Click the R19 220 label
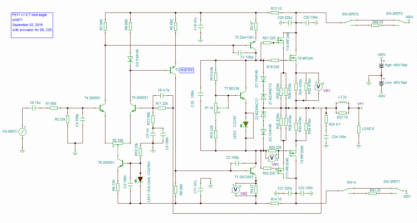The width and height of the screenshot is (417, 223). [x=273, y=67]
